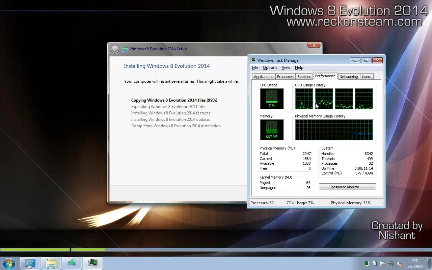Click the green Task Manager tray icon
Viewport: 432px width, 270px height.
(367, 264)
